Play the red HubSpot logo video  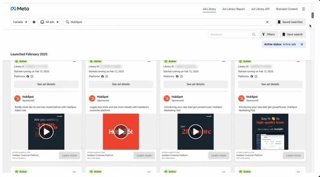coord(121,132)
